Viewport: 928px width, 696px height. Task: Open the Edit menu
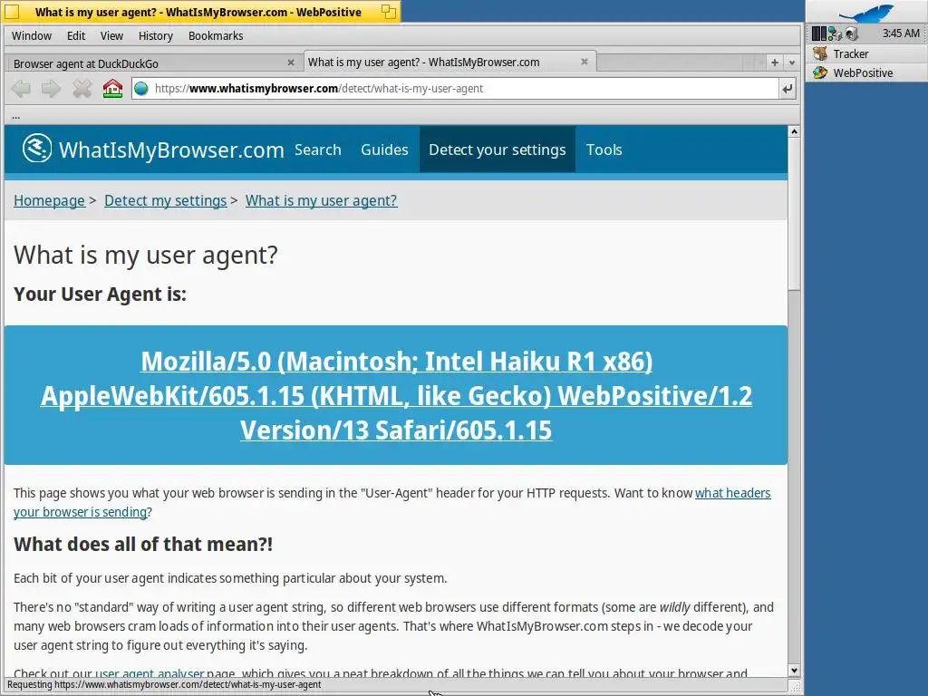pyautogui.click(x=76, y=35)
